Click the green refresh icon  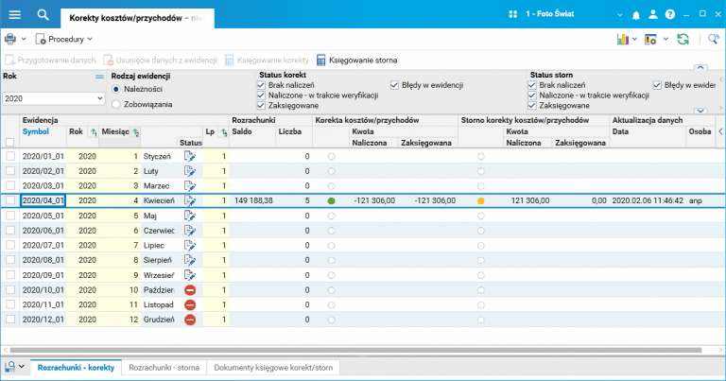[683, 39]
